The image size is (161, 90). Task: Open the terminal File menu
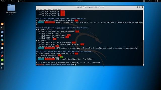(38, 9)
